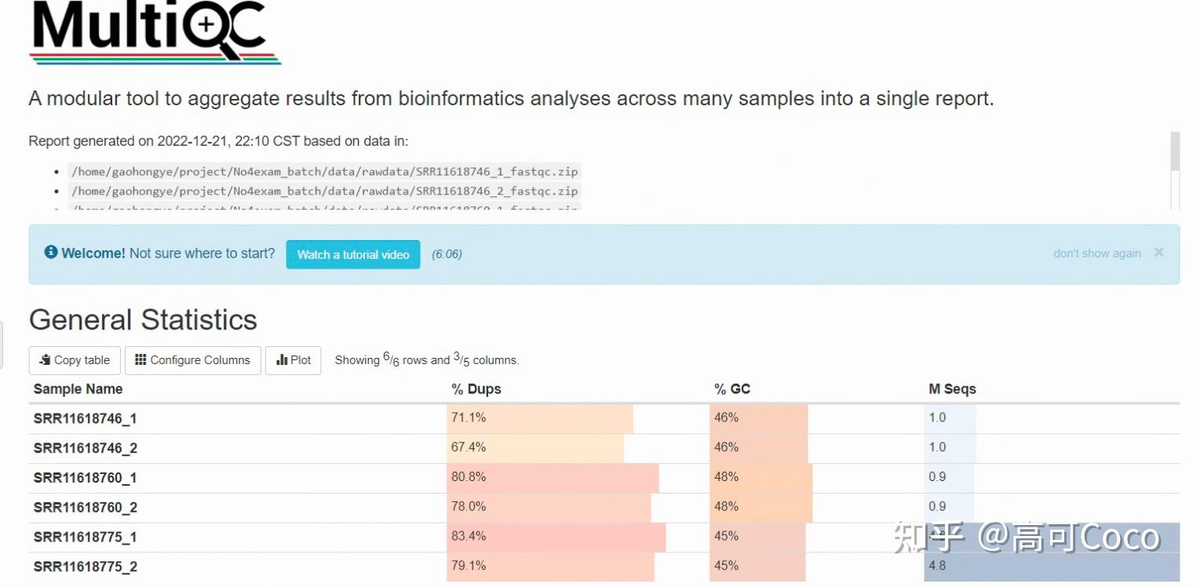Sort table by % Dups column
Image resolution: width=1193 pixels, height=587 pixels.
point(476,389)
